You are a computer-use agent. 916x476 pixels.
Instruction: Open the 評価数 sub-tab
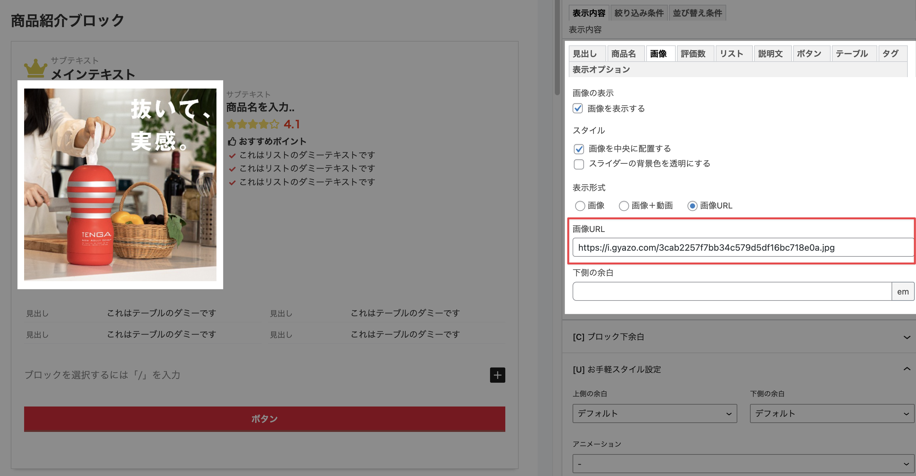pos(695,54)
